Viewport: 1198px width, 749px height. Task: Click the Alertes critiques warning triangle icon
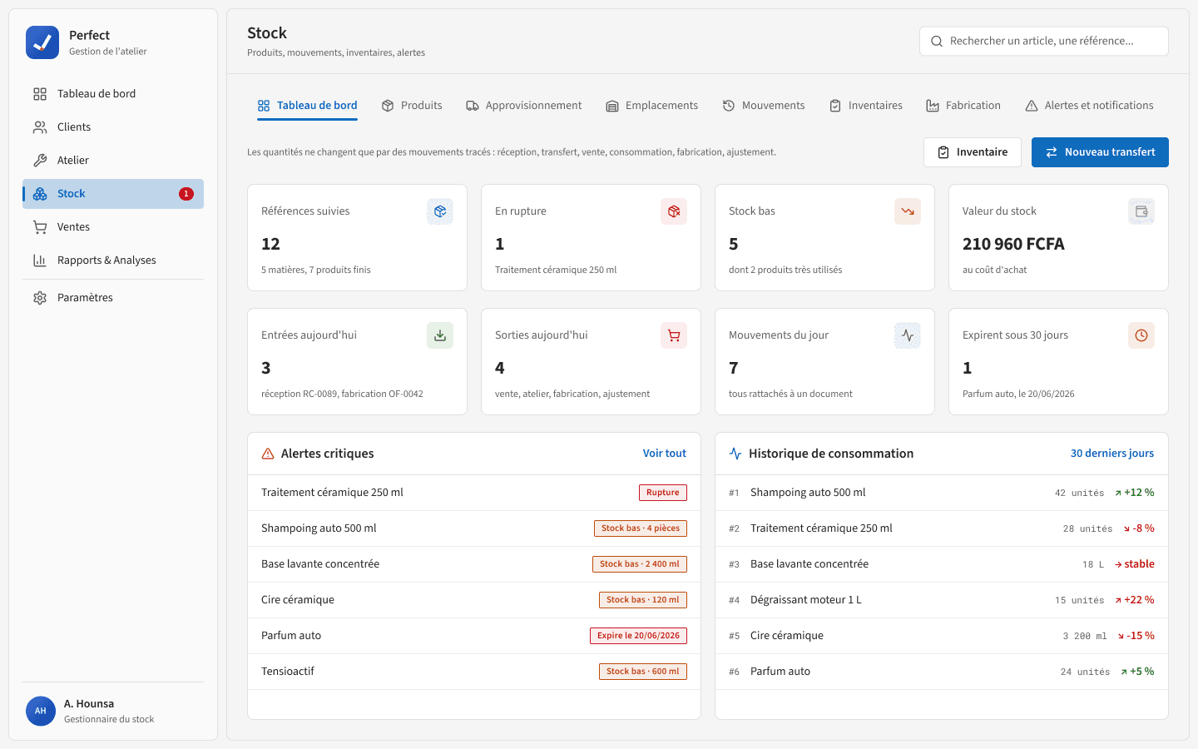tap(268, 454)
